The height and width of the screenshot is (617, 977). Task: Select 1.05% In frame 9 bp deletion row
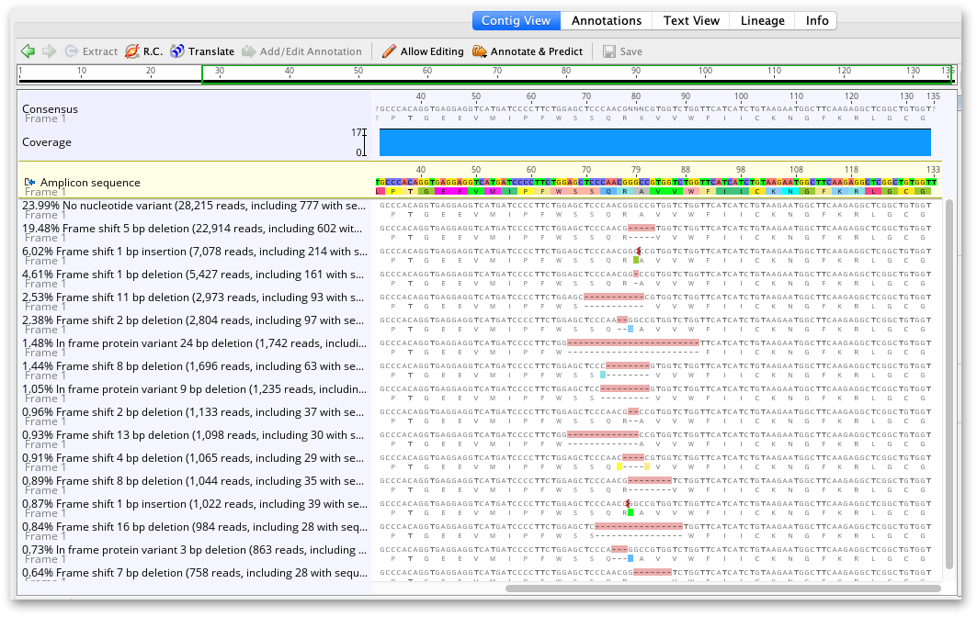195,389
